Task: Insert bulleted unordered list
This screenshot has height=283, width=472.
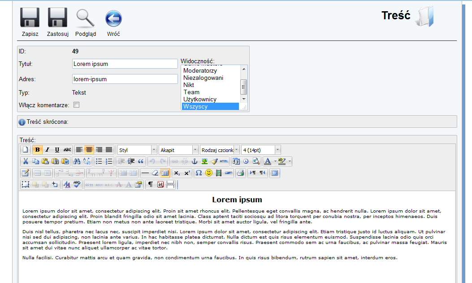Action: [x=99, y=161]
